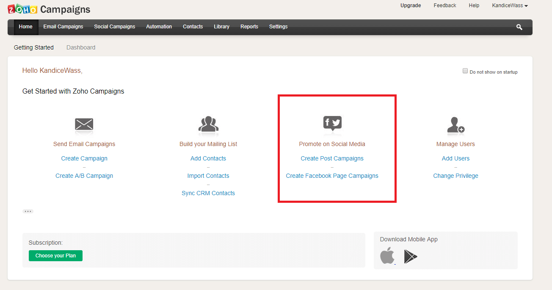Open the Library menu
The height and width of the screenshot is (290, 552).
tap(222, 27)
